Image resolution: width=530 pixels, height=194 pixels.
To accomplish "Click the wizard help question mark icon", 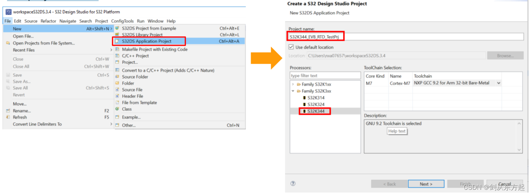I will point(293,184).
